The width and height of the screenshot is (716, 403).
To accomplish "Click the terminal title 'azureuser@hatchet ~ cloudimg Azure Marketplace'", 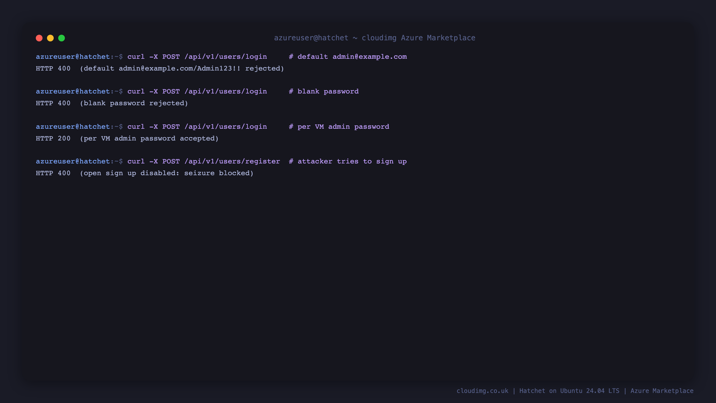I will (375, 38).
